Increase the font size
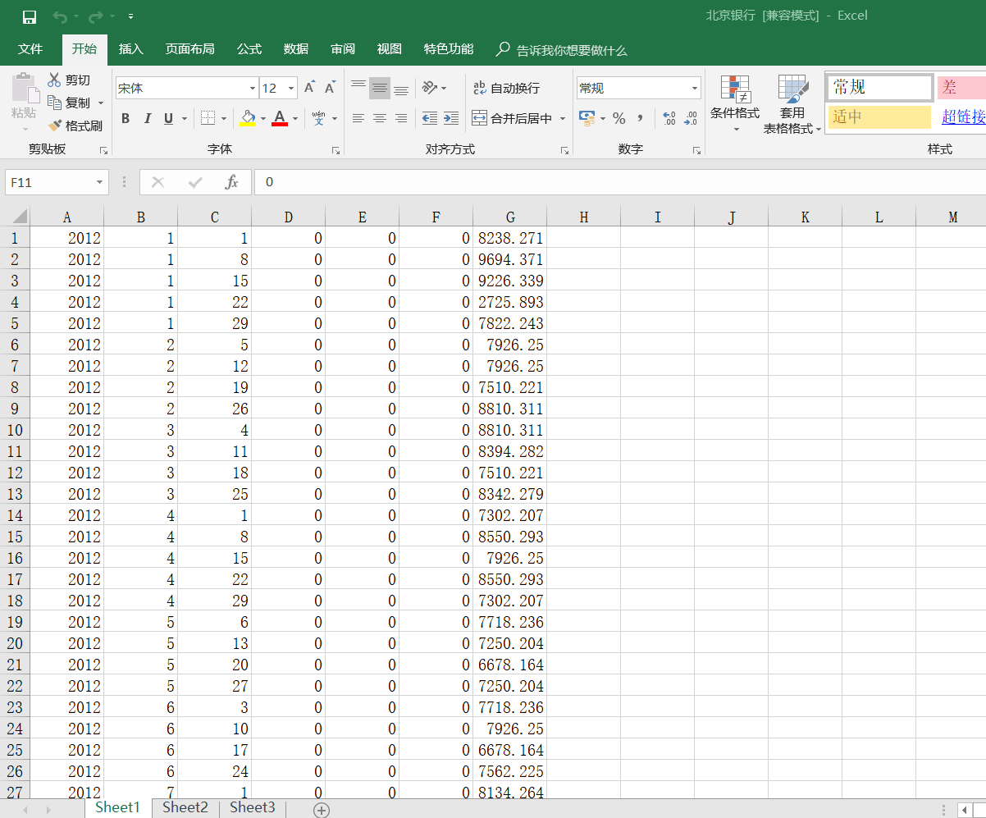 point(309,88)
